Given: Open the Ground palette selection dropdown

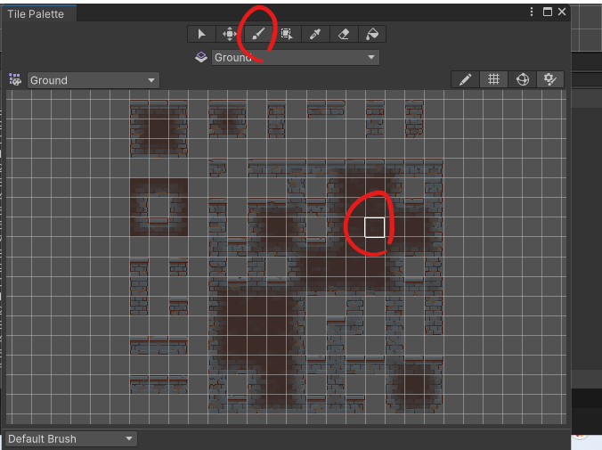Looking at the screenshot, I should pos(94,80).
